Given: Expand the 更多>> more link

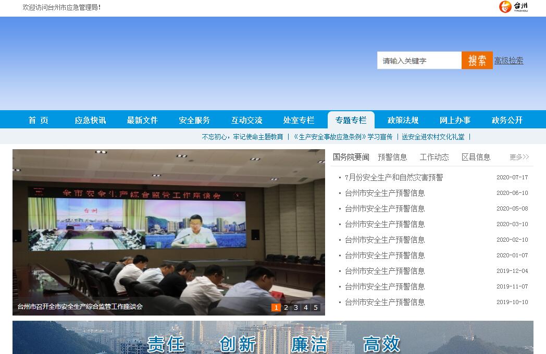Looking at the screenshot, I should pos(519,157).
